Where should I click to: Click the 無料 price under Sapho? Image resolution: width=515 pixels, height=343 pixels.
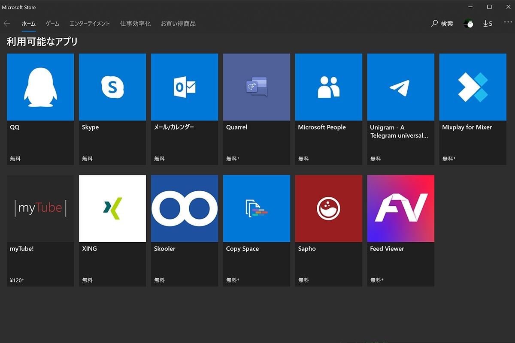[x=304, y=280]
